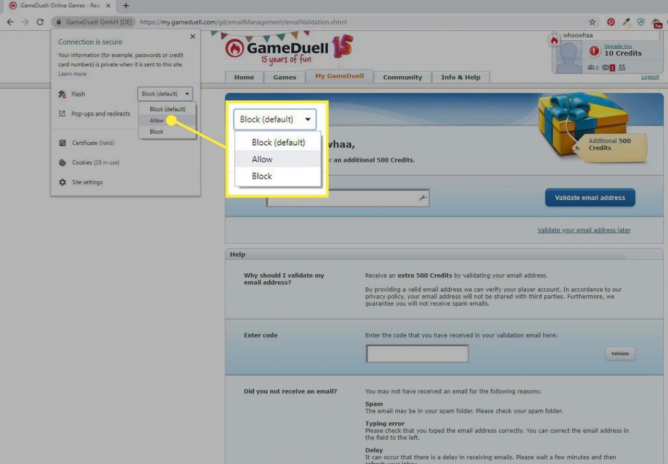Open the mail envelope icon with 1 unread
Screen dimensions: 668x464
[x=609, y=67]
